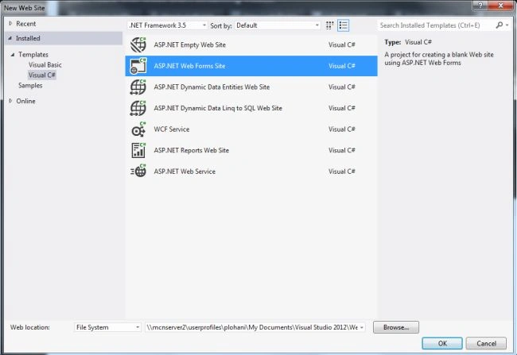Click the web location path text field

tap(252, 327)
